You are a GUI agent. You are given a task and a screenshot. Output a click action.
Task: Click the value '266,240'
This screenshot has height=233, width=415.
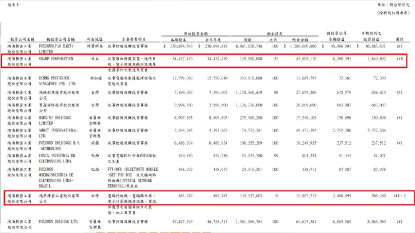click(379, 196)
